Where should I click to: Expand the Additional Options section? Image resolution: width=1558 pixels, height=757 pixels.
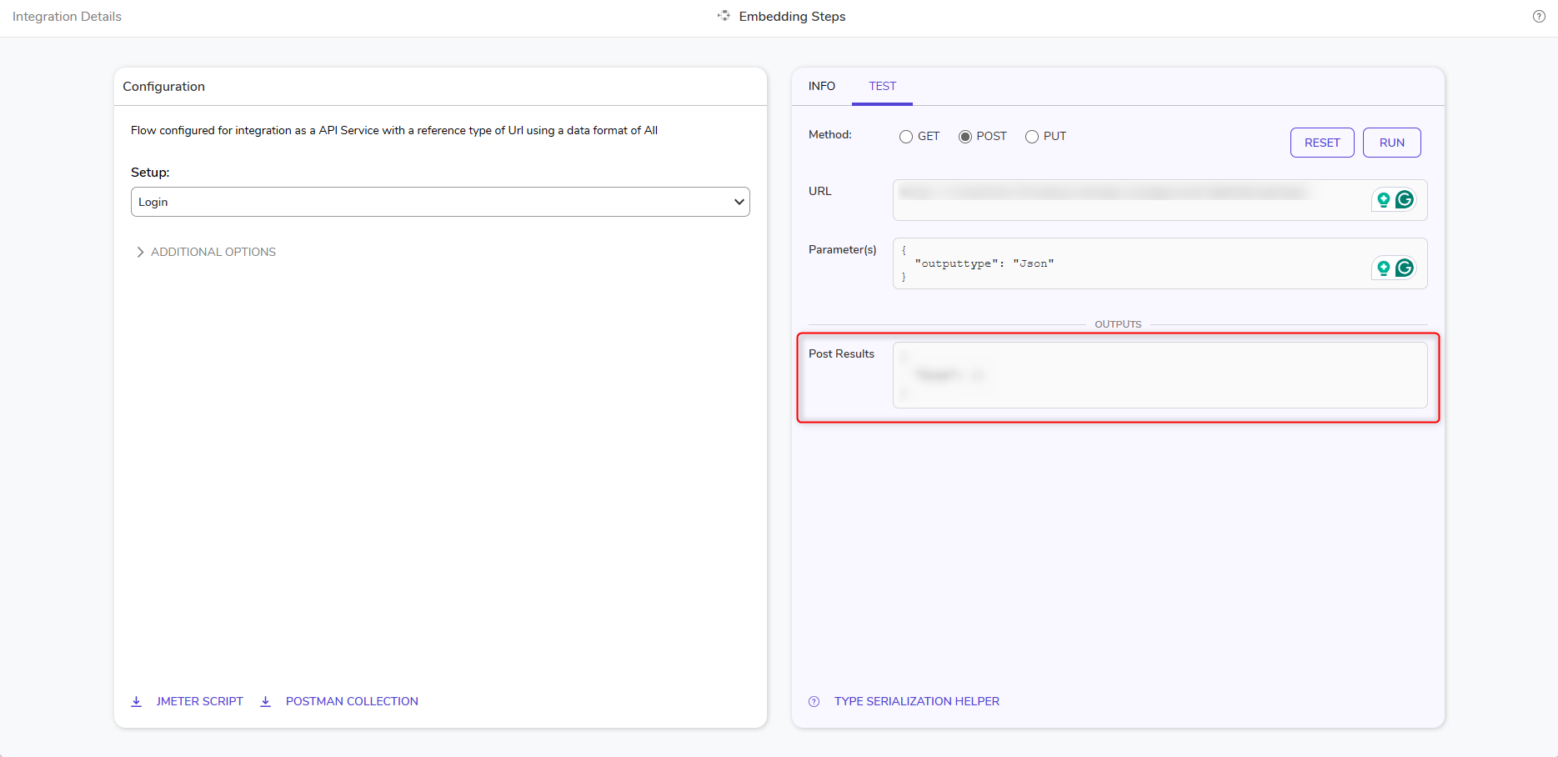[x=206, y=252]
